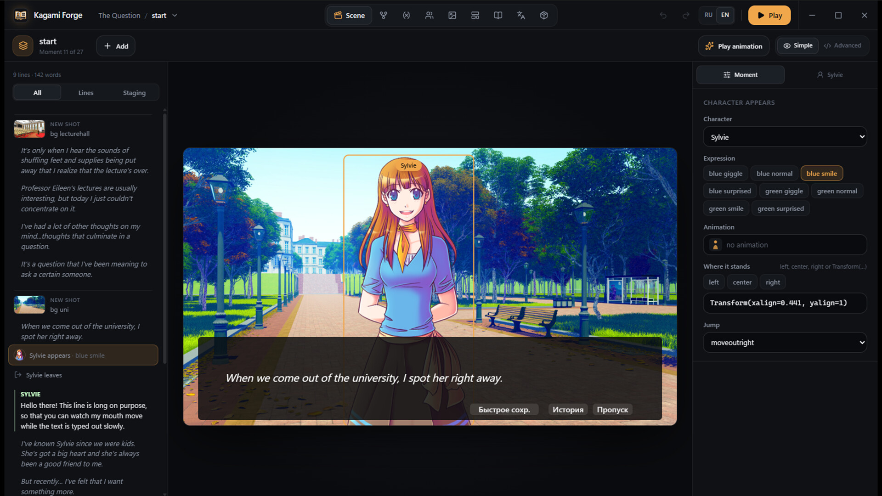Select the Sylvie appears blue smile row
882x496 pixels.
tap(83, 355)
